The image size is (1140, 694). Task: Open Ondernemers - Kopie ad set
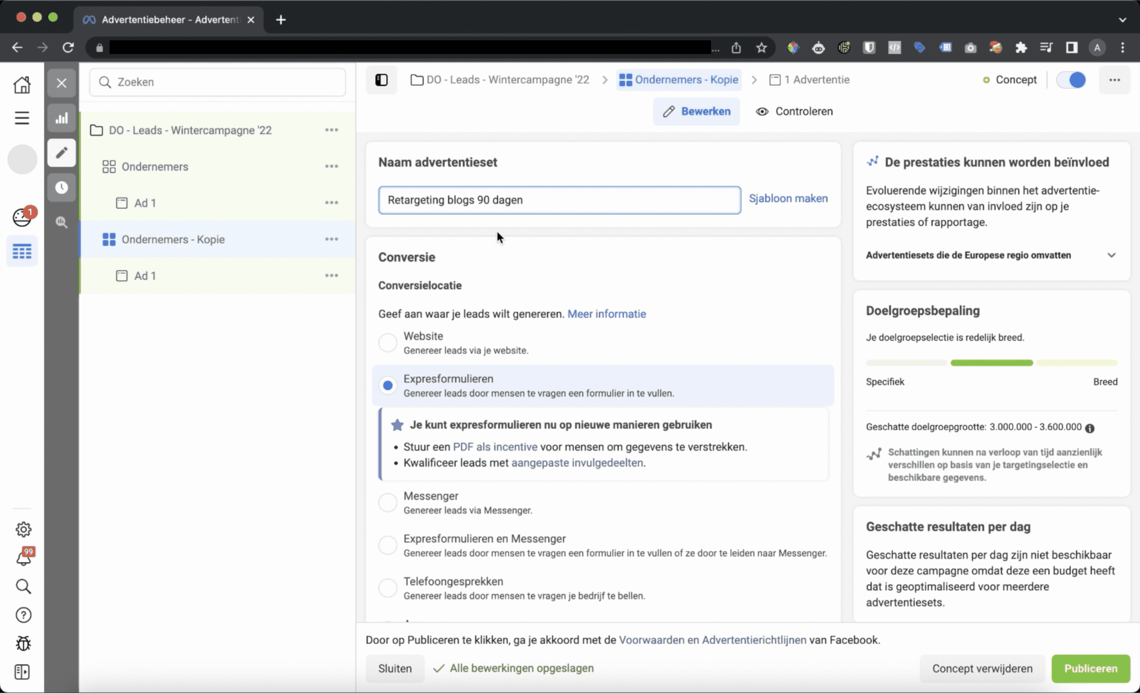pos(173,239)
